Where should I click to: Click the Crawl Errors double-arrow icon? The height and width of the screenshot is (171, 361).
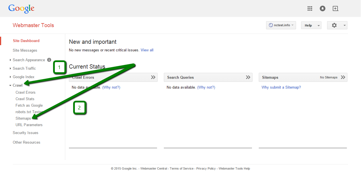tap(153, 77)
